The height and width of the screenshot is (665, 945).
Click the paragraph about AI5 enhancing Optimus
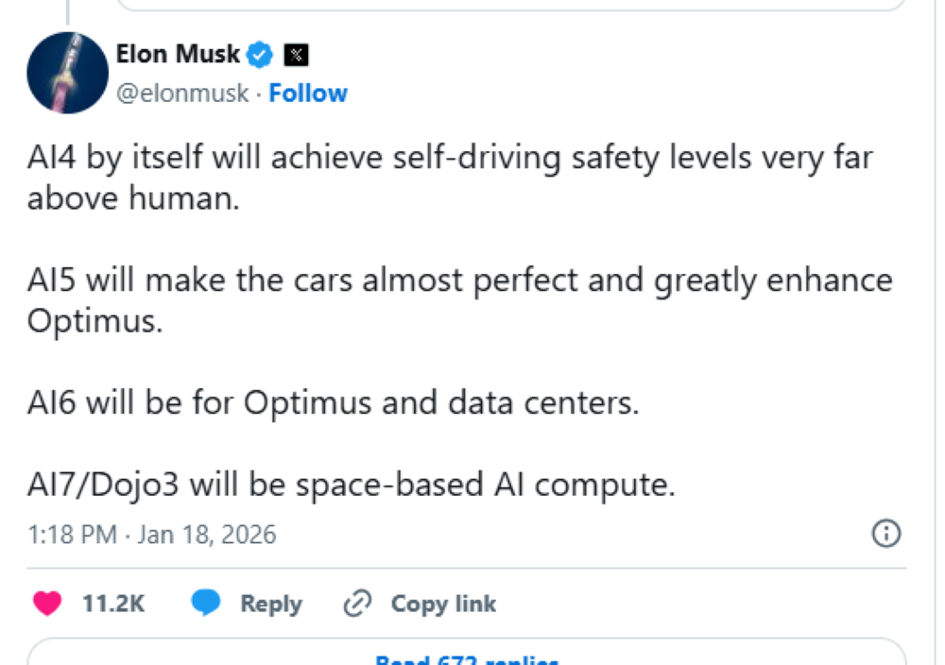(x=459, y=300)
